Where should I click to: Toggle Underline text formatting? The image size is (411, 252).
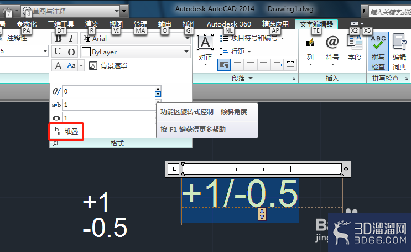coord(58,52)
